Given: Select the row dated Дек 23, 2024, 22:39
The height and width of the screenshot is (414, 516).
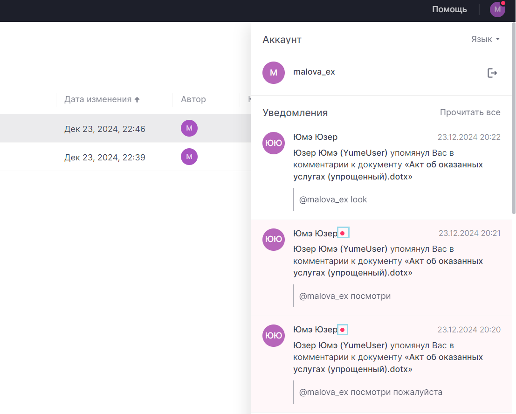Looking at the screenshot, I should coord(105,158).
